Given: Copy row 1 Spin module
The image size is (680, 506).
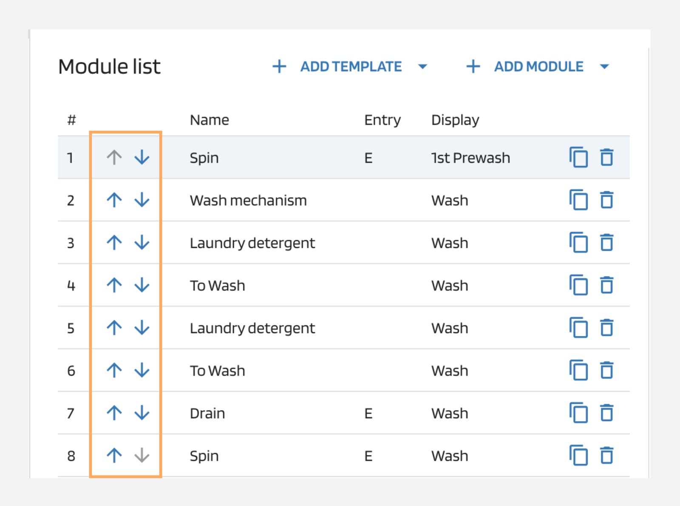Looking at the screenshot, I should click(578, 158).
